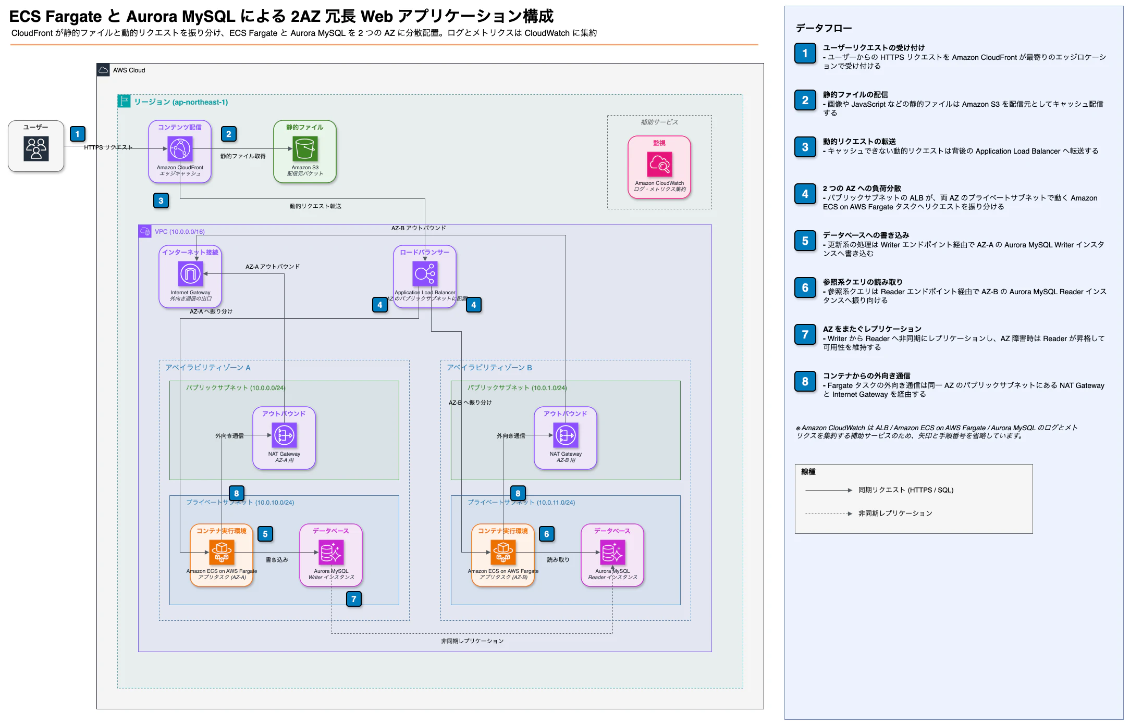Select the Amazon S3 bucket icon
This screenshot has width=1130, height=726.
click(305, 148)
